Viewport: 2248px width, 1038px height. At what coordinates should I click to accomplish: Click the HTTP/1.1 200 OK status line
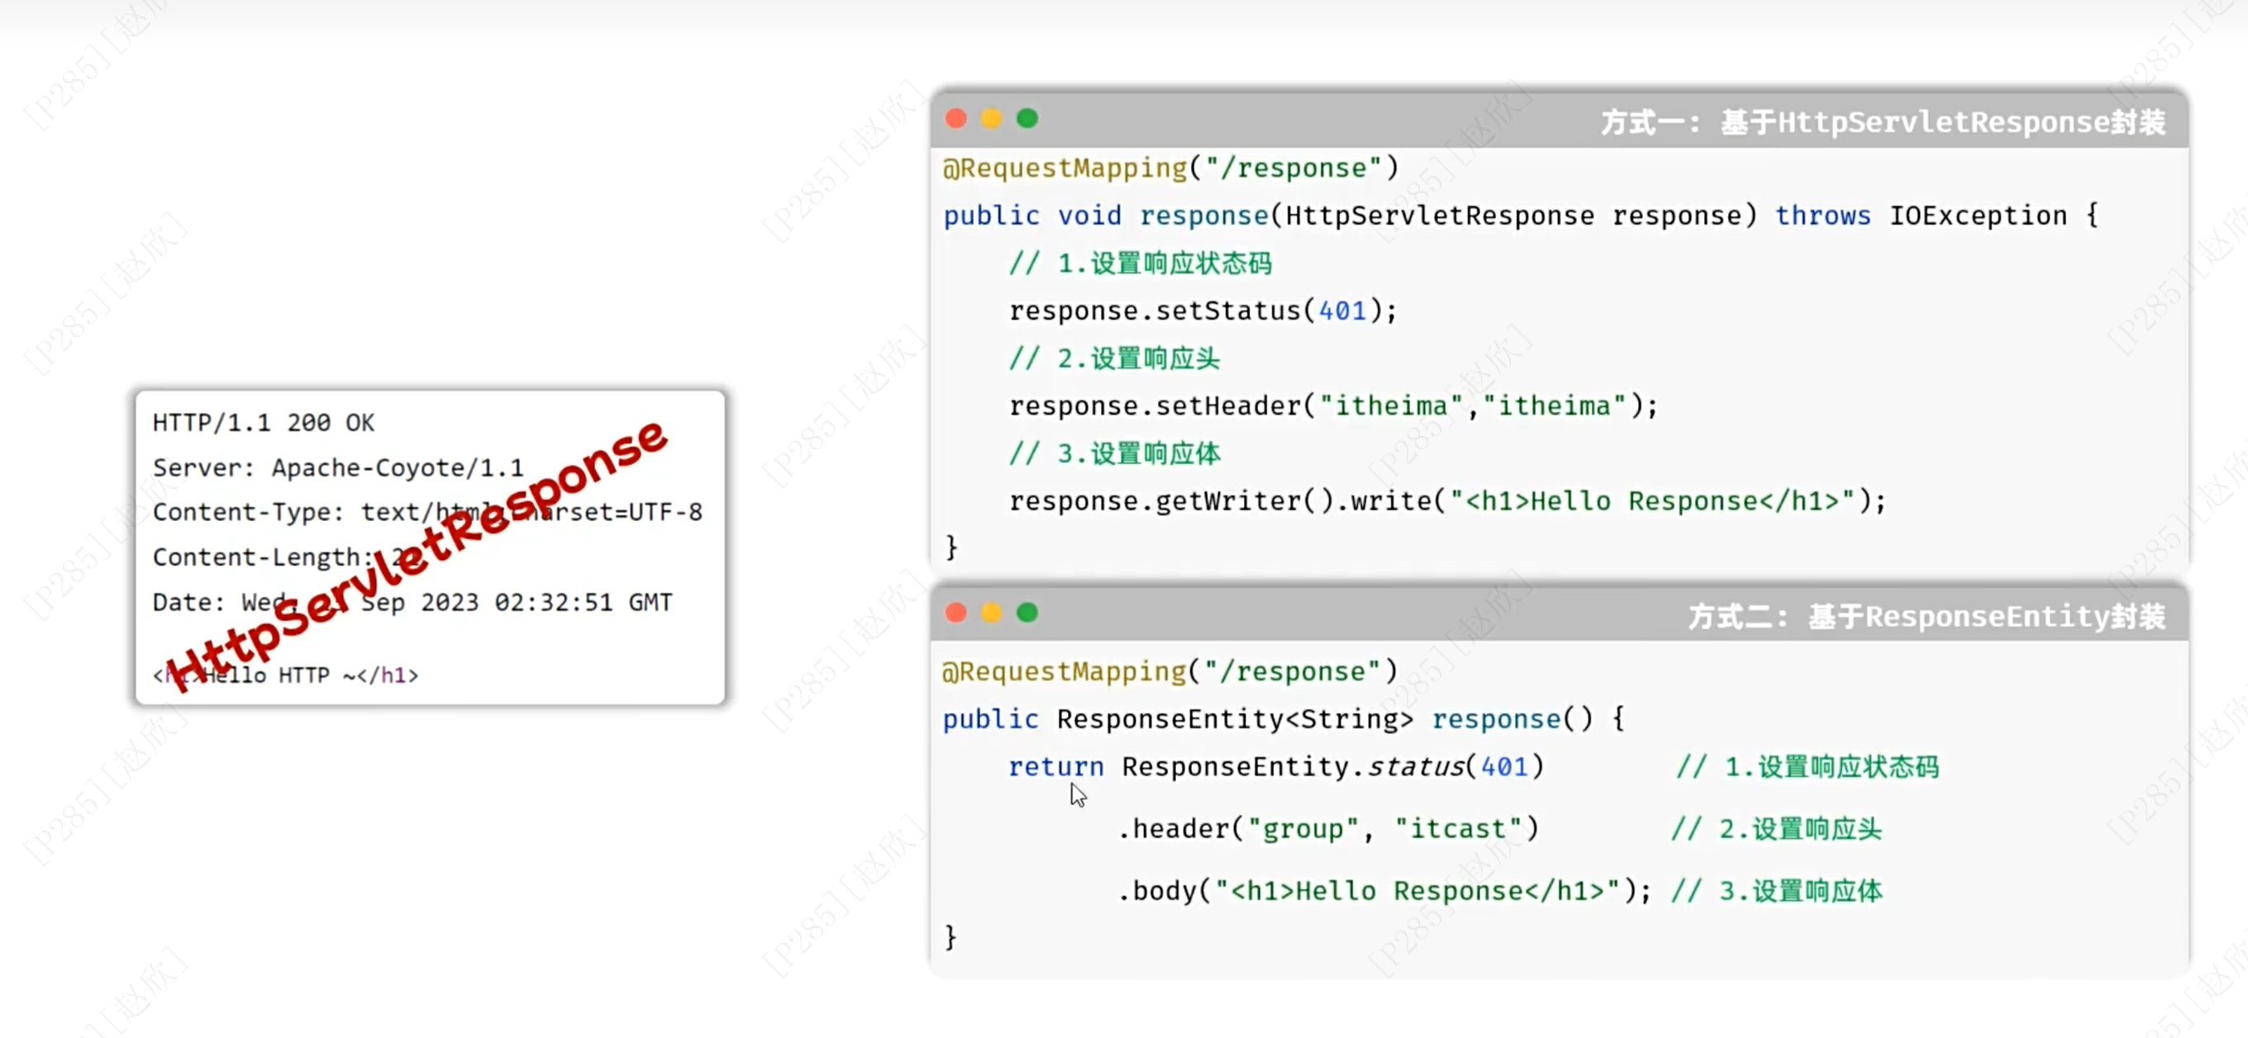(x=264, y=423)
